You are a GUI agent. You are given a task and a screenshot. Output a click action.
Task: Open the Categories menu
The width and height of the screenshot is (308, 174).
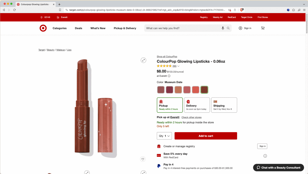pos(60,28)
